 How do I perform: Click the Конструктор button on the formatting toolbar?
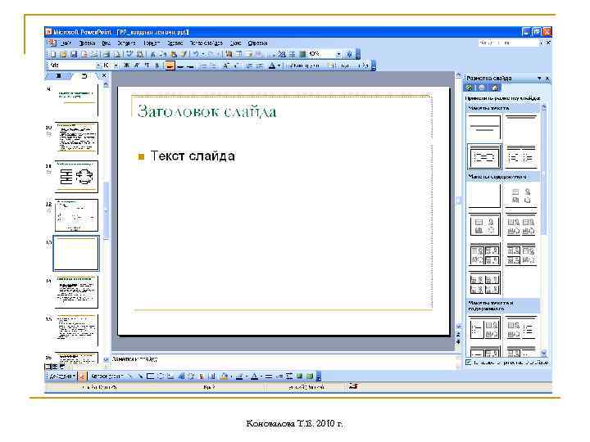tap(303, 65)
